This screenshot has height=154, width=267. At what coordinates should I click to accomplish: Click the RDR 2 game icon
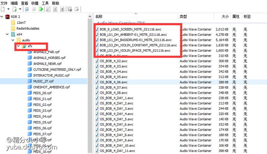tap(7, 17)
